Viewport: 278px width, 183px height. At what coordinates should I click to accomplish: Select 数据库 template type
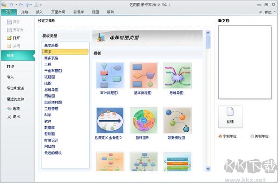pyautogui.click(x=49, y=128)
